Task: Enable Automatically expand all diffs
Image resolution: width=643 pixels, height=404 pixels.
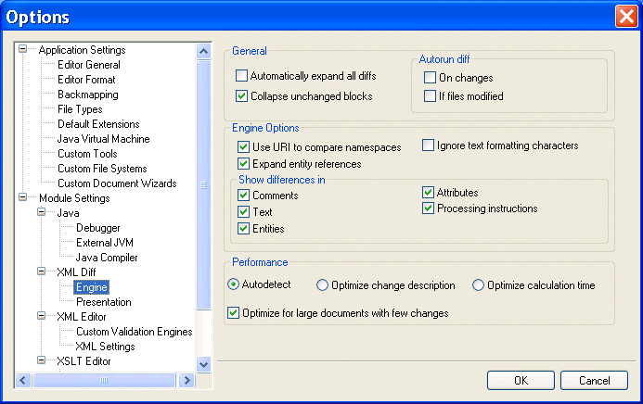Action: click(x=243, y=76)
